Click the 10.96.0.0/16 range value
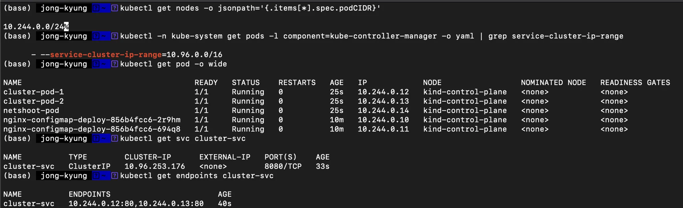 click(194, 55)
